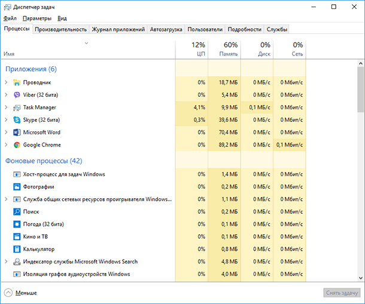The height and width of the screenshot is (304, 365).
Task: Click the 0,1 Мбит/с network value
Action: [290, 145]
